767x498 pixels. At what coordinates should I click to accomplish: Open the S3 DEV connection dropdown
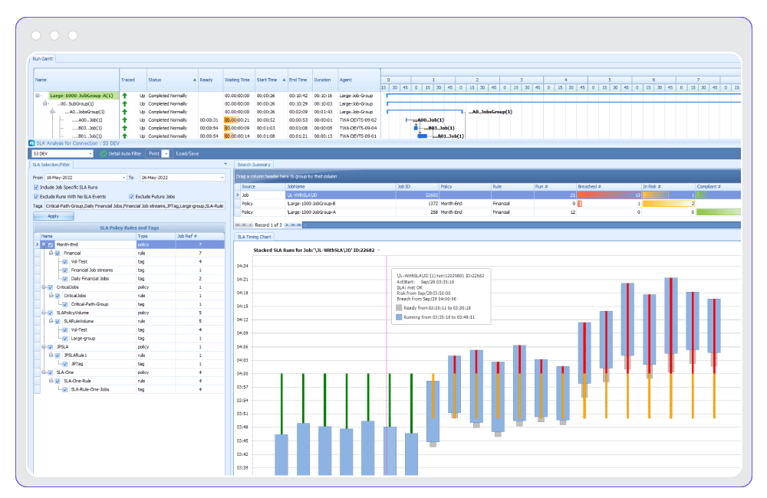coord(91,154)
